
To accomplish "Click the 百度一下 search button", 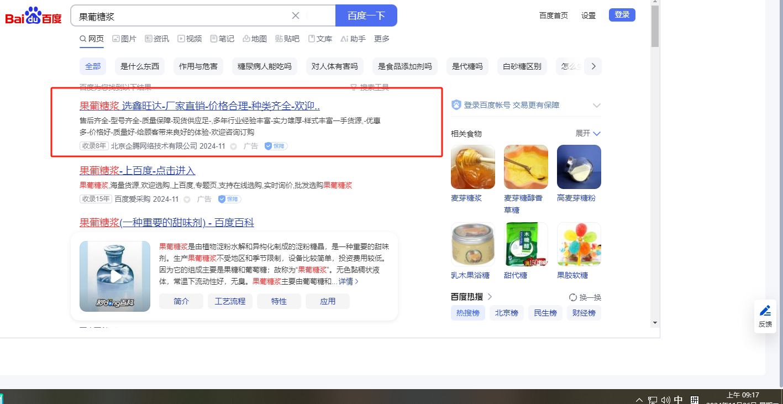I will click(x=366, y=15).
